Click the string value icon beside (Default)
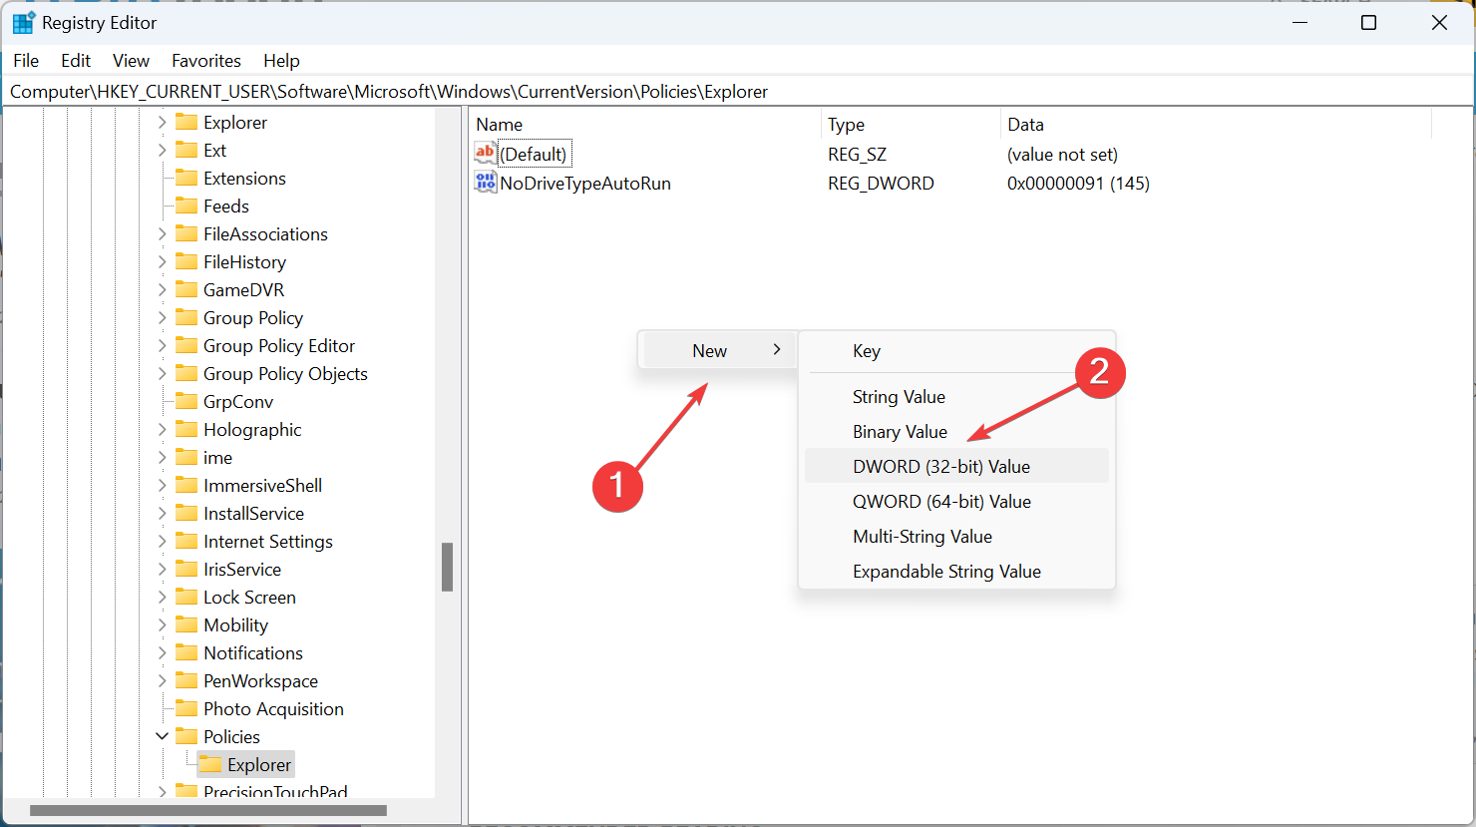 coord(486,154)
